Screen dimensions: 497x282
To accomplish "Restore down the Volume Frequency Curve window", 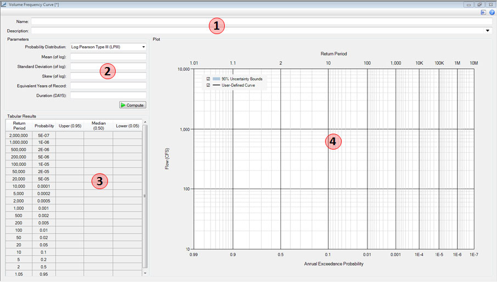I will pos(479,4).
